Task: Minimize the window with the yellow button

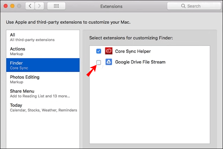Action: point(13,6)
